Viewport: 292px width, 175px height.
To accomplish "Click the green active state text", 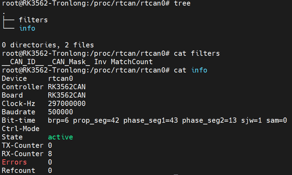I will [x=60, y=137].
